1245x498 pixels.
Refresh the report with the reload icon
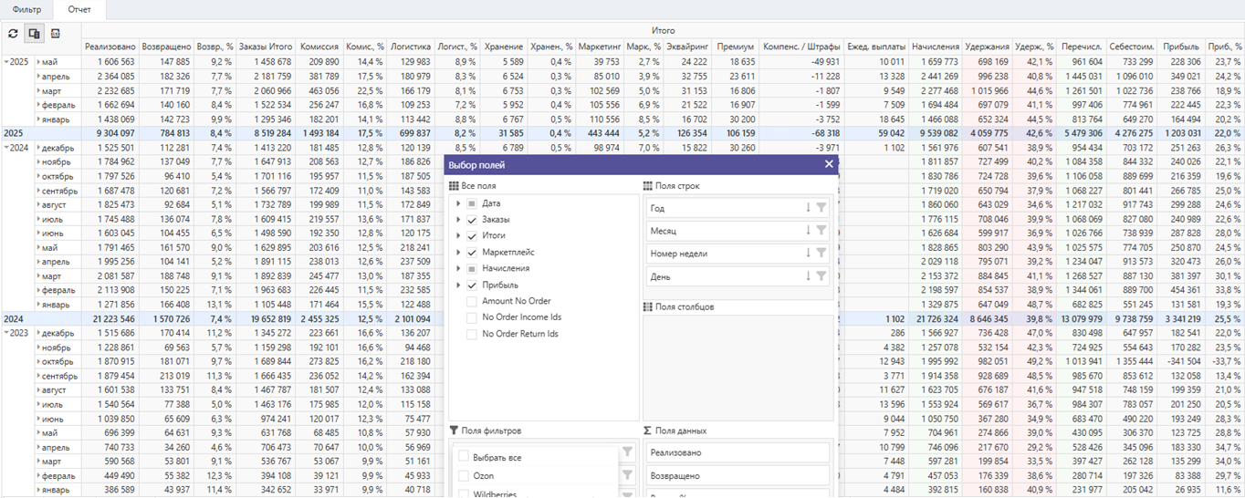(13, 33)
